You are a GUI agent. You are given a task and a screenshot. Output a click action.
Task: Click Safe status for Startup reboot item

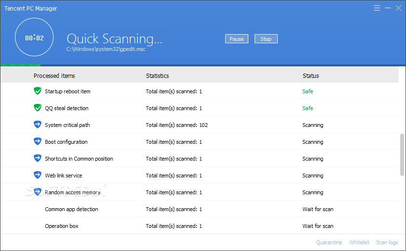308,91
